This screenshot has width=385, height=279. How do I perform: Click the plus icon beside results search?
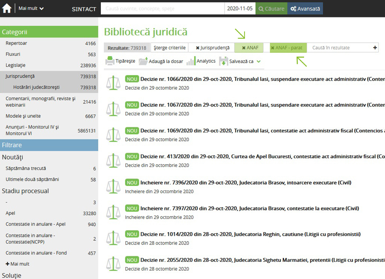click(x=375, y=48)
